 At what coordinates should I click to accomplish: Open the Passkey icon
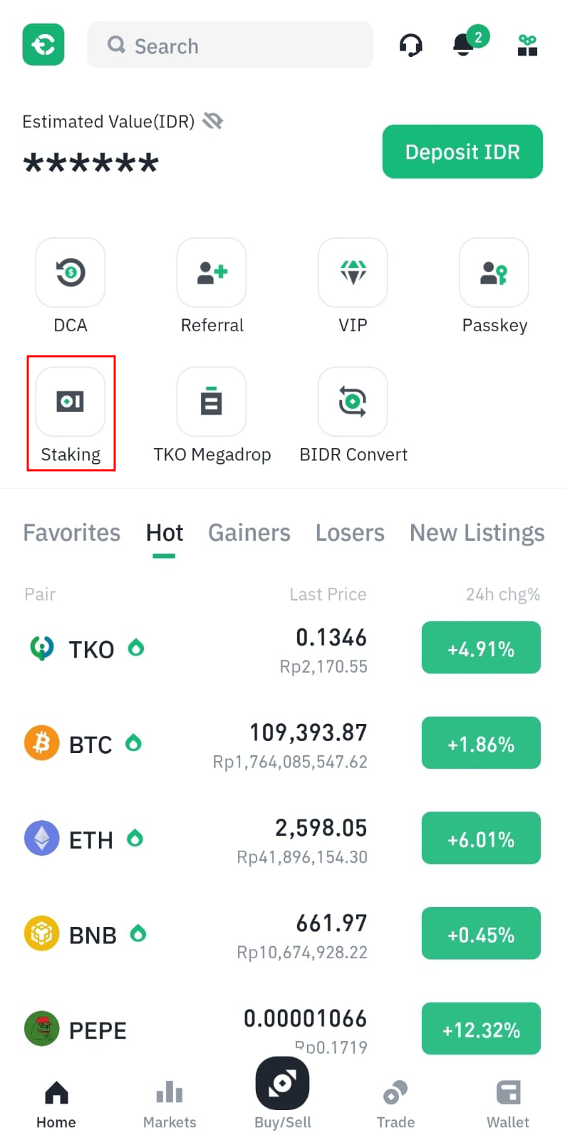click(494, 272)
